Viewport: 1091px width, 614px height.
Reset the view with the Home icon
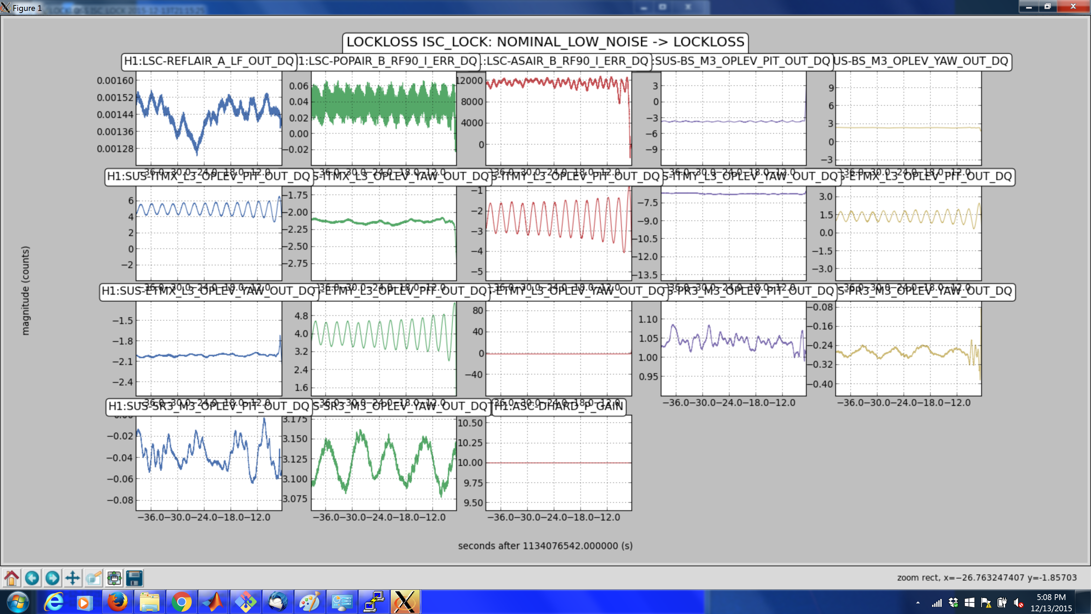pos(12,578)
